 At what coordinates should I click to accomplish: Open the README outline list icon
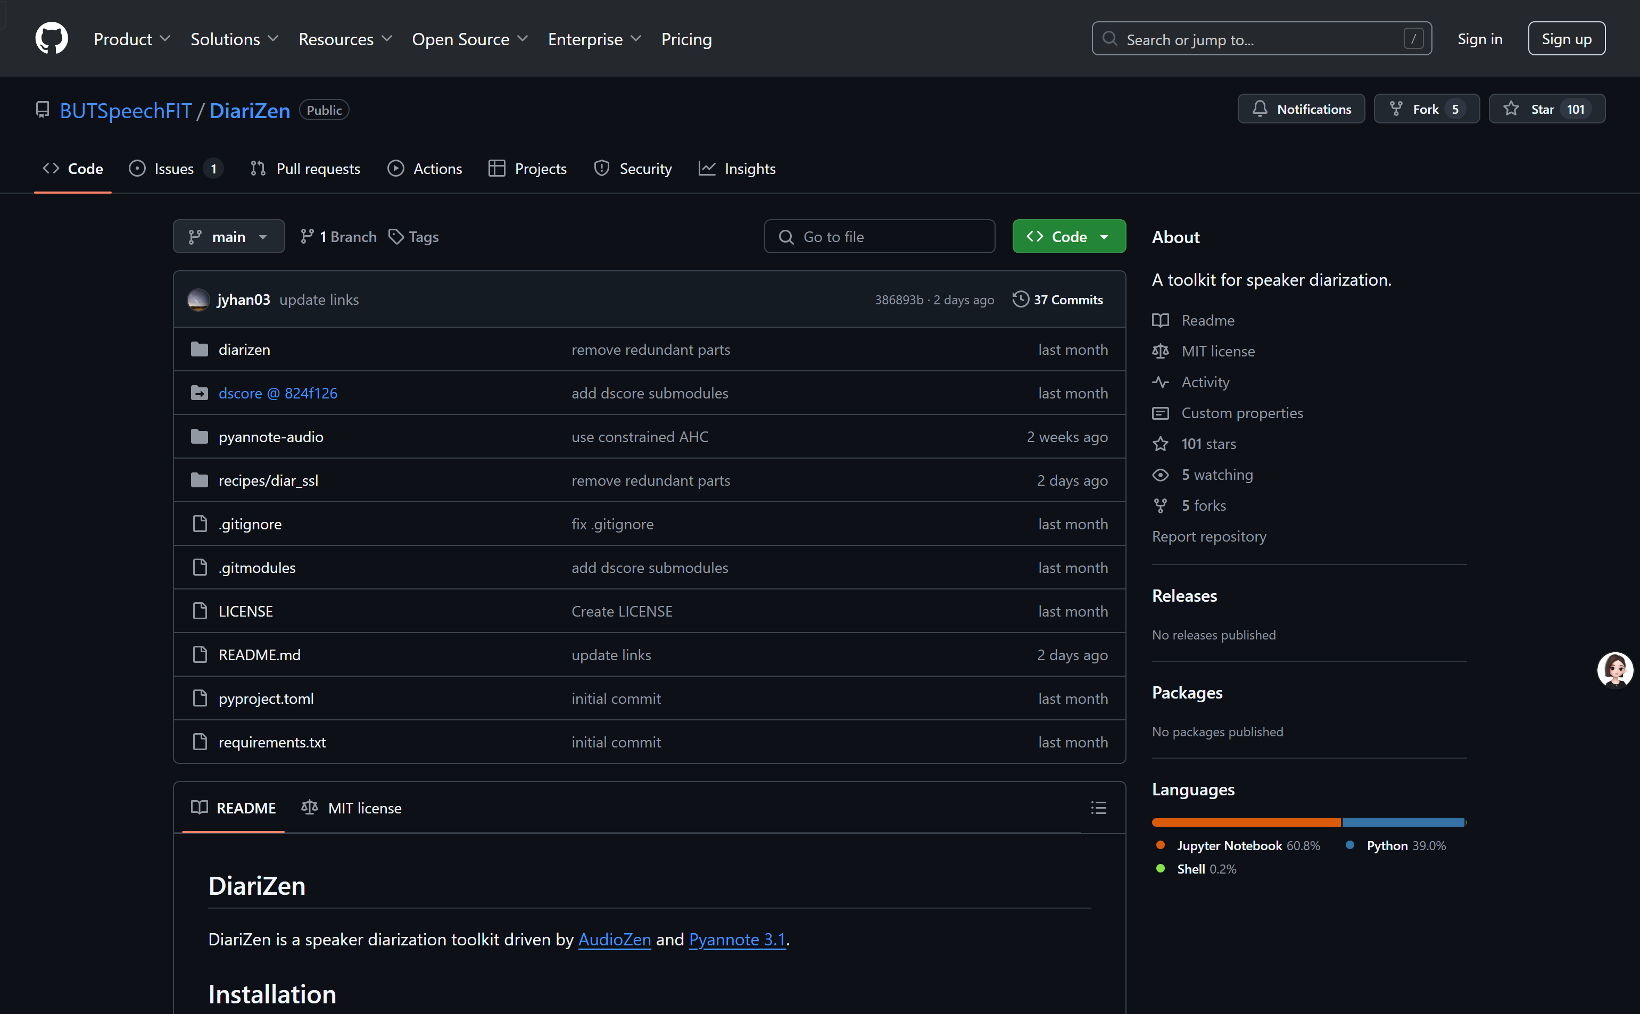1099,808
